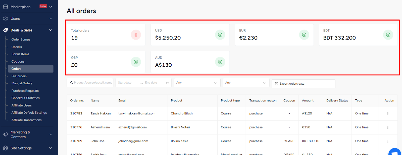Click the AUD dollar coin icon
This screenshot has height=155, width=402.
coord(220,62)
